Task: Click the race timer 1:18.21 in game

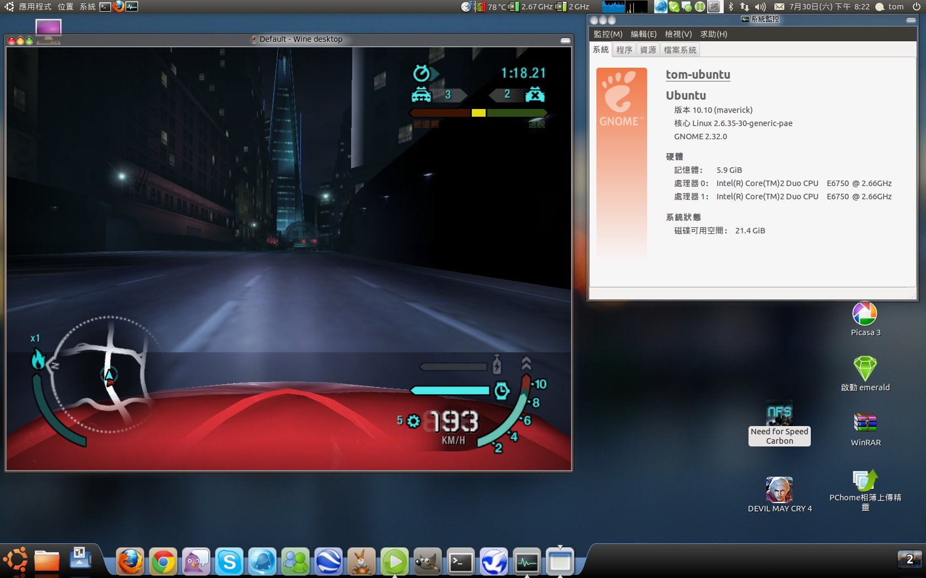Action: click(523, 73)
